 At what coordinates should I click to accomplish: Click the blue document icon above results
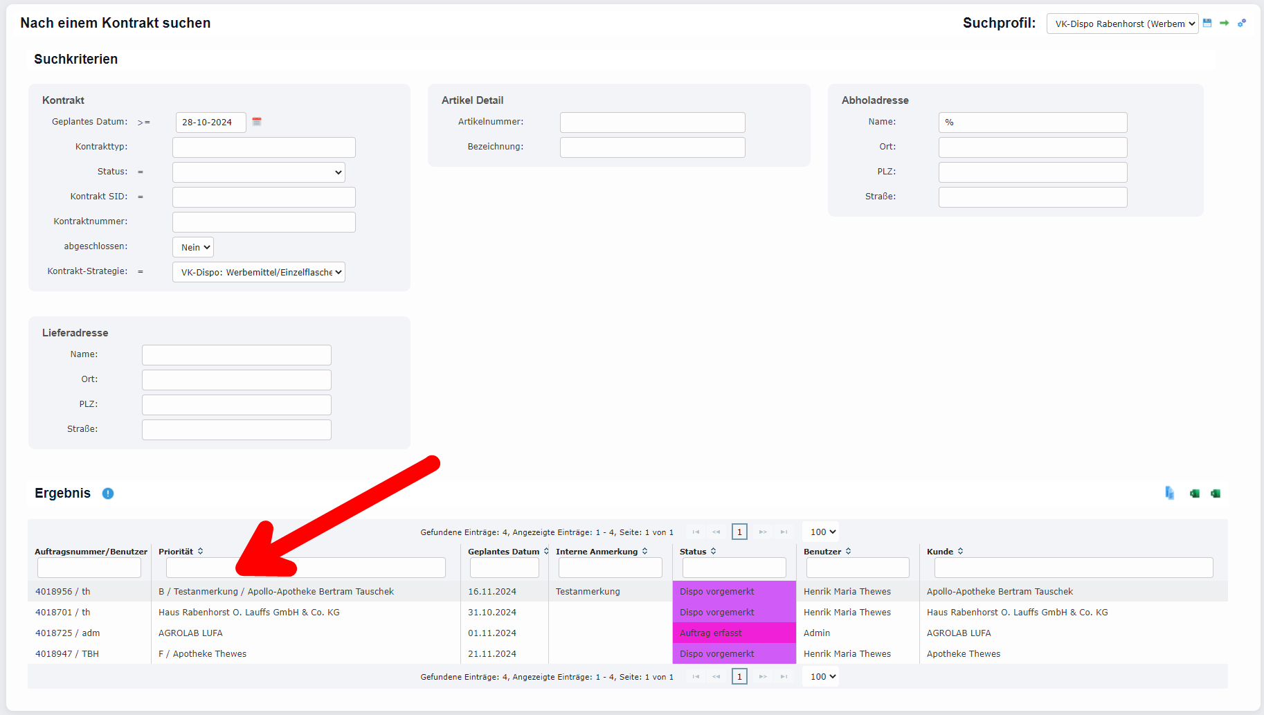tap(1169, 493)
